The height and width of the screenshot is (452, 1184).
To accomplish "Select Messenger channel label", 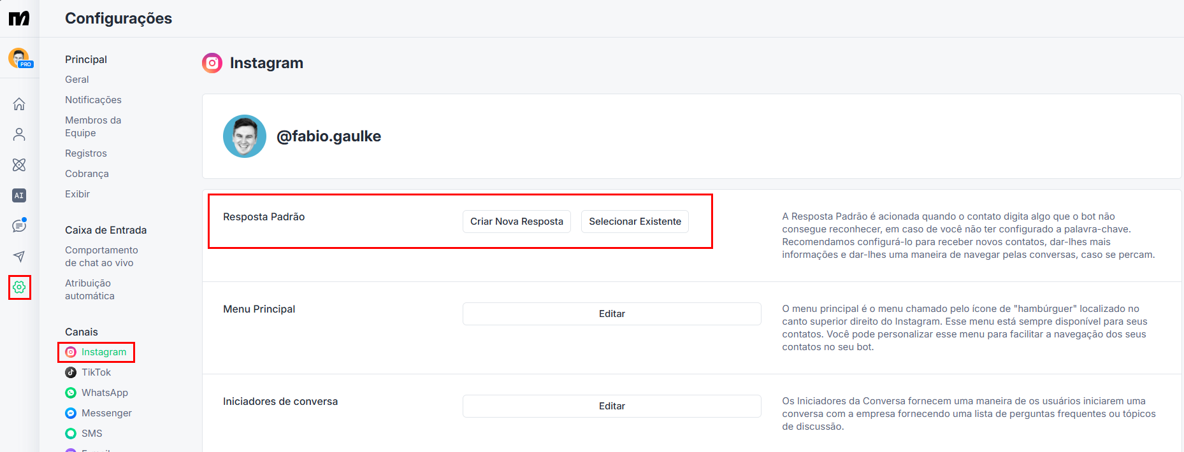I will (x=106, y=413).
